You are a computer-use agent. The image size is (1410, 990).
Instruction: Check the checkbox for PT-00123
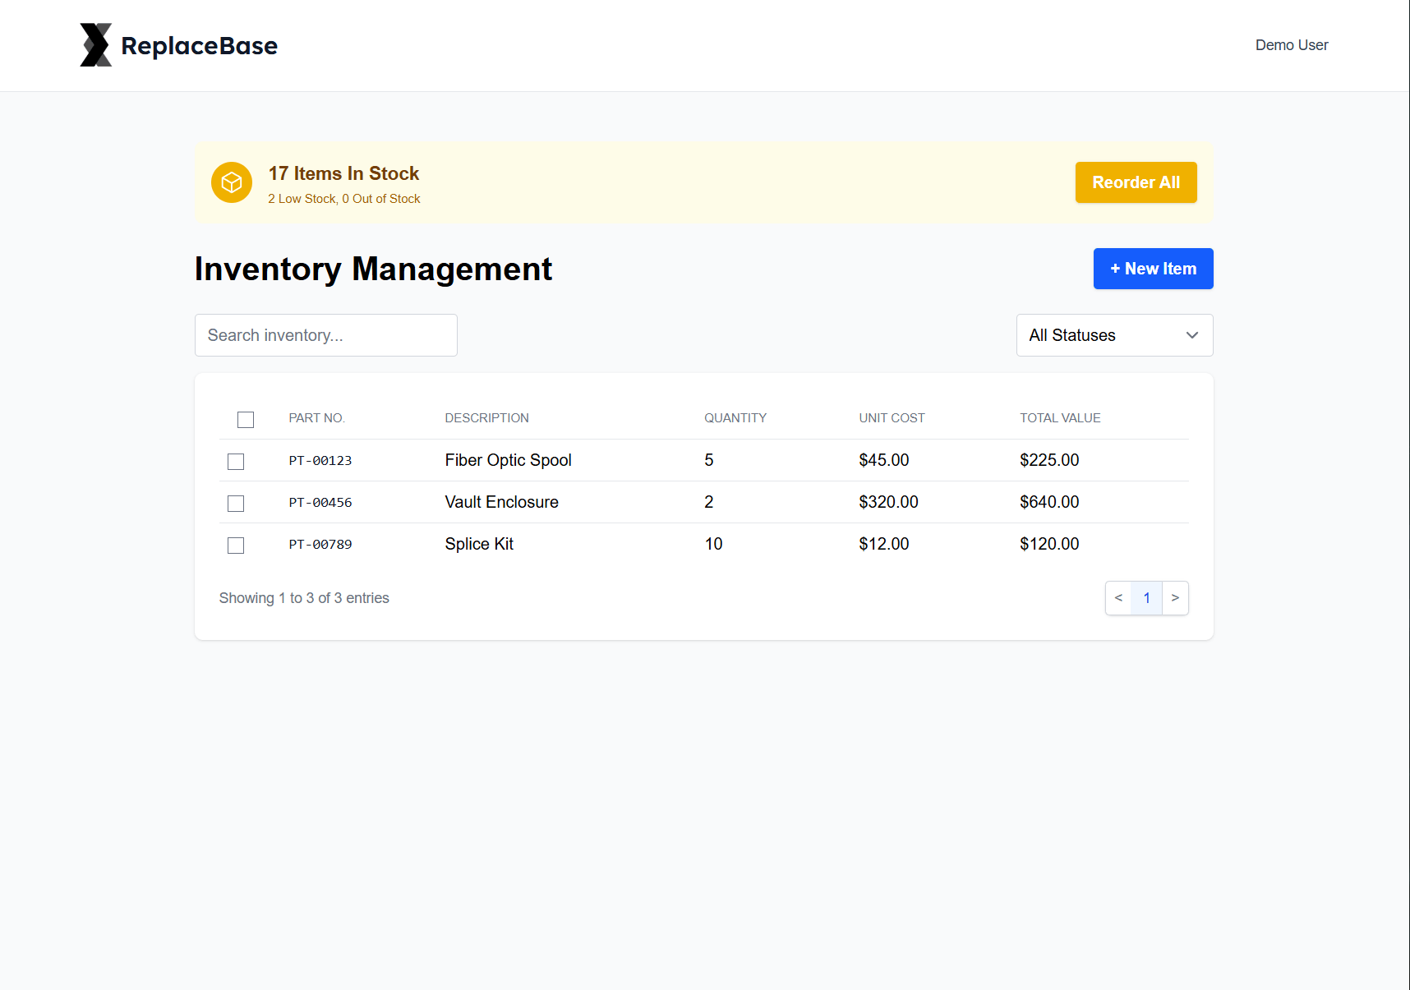pos(236,462)
